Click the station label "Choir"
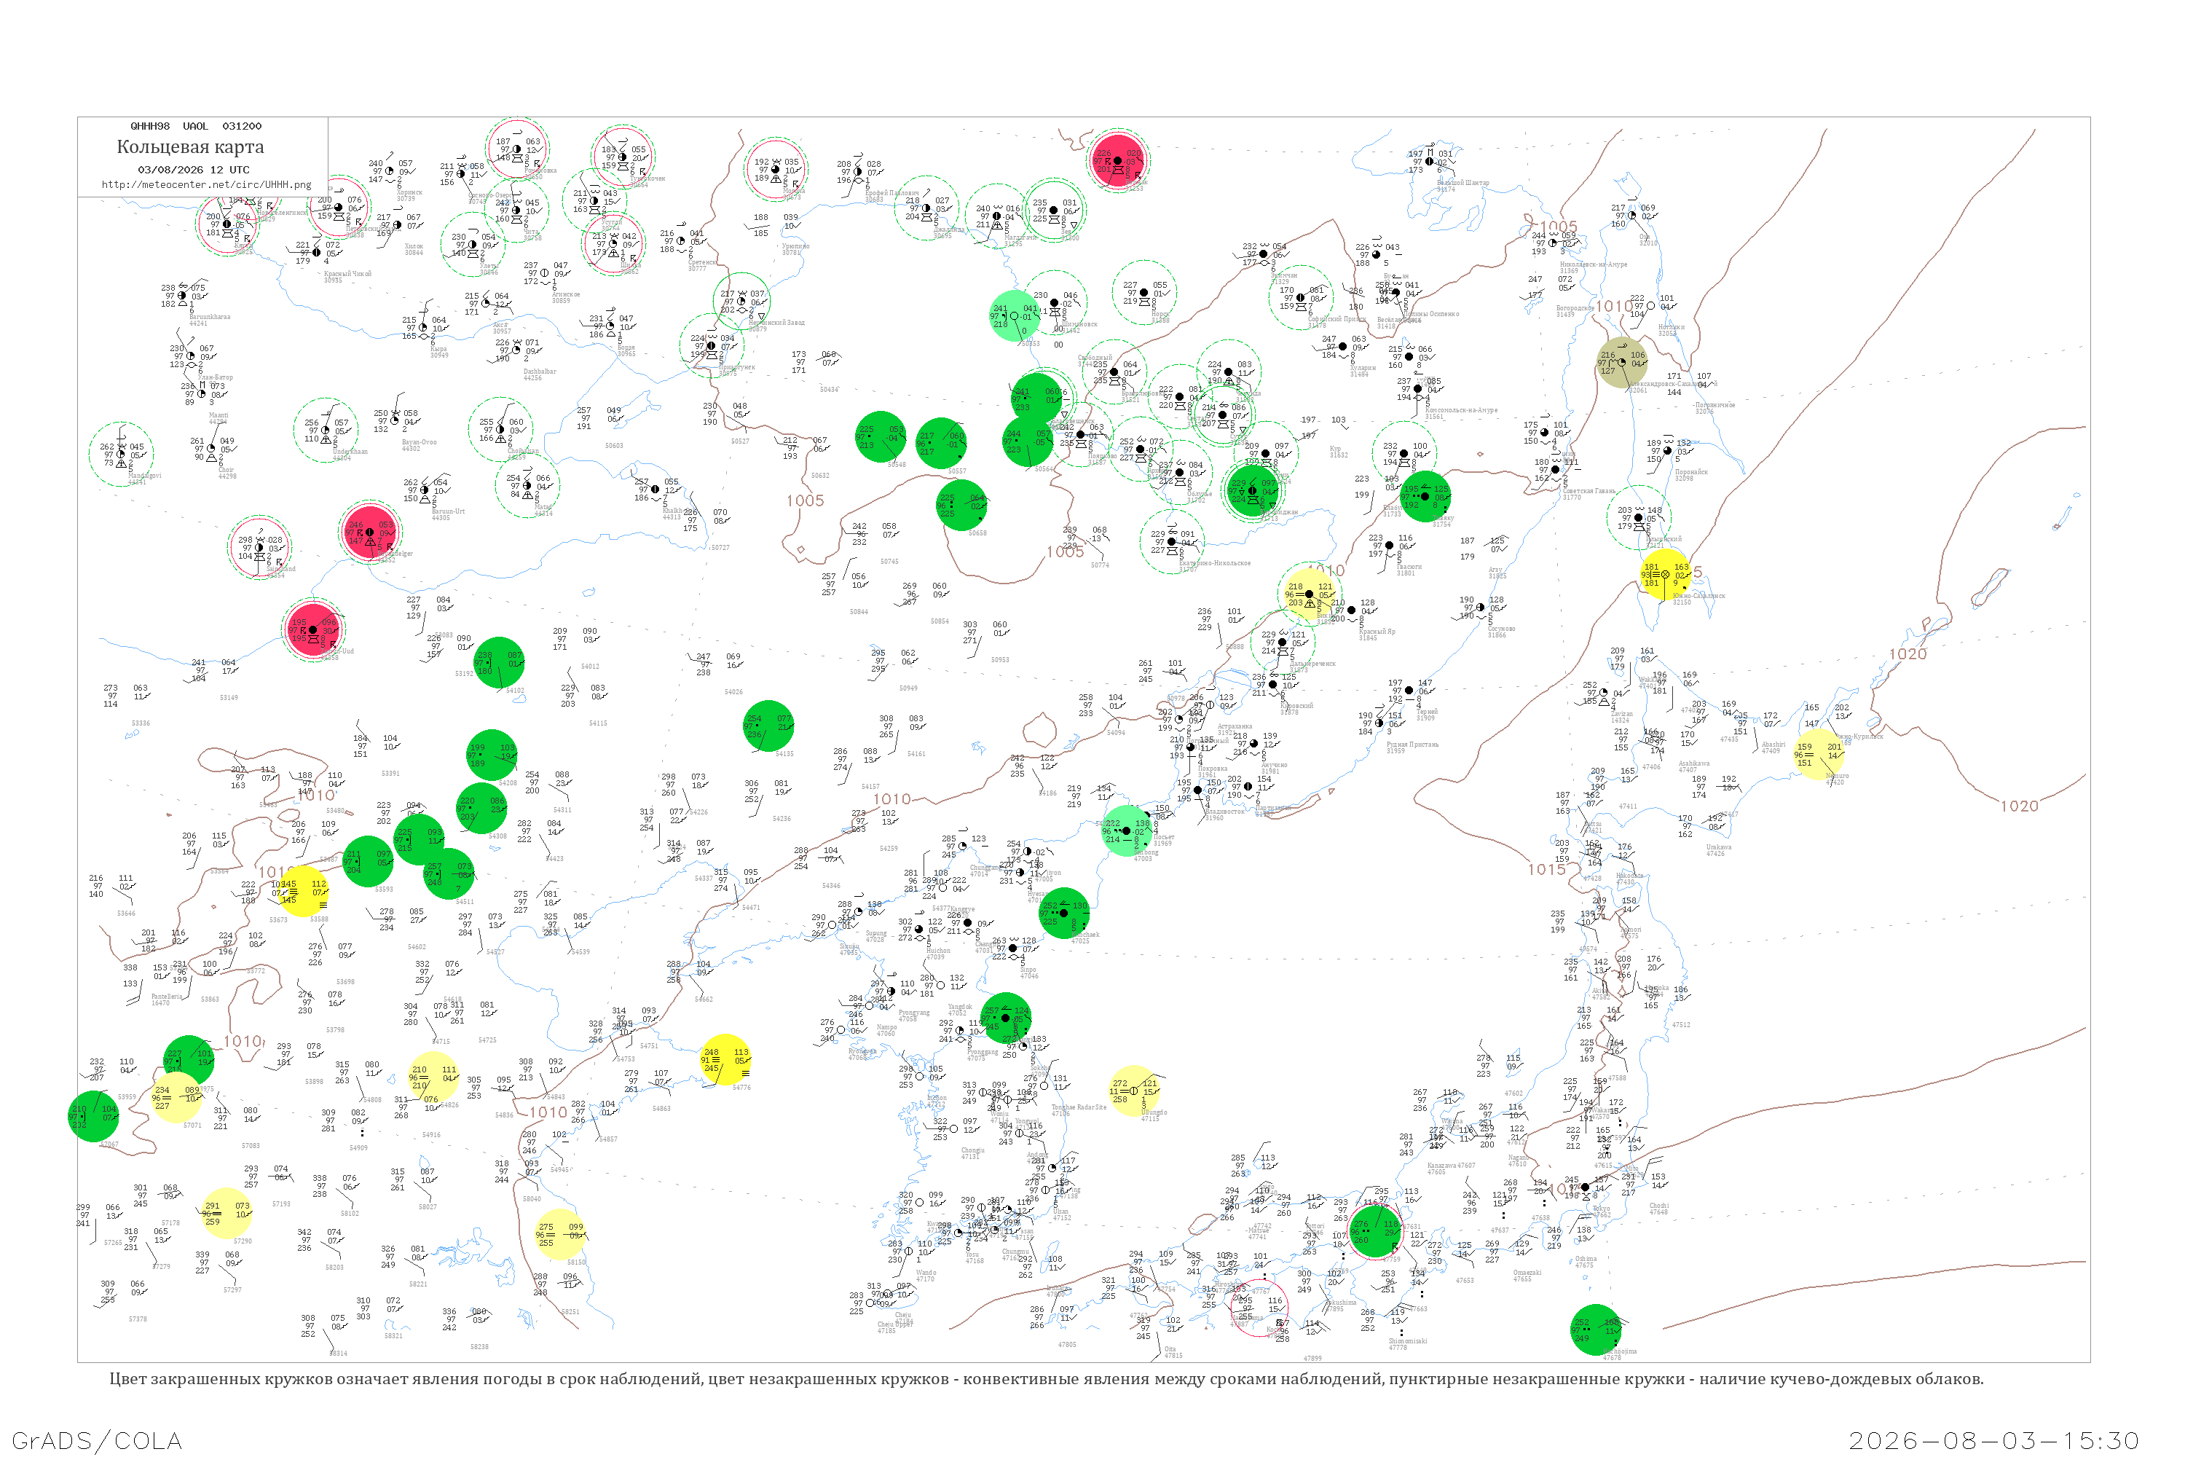 (227, 470)
